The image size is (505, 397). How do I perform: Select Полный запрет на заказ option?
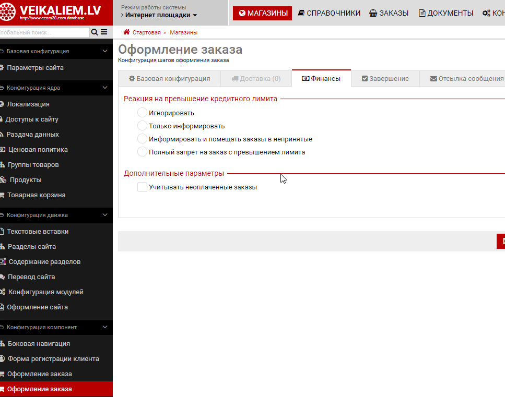(142, 152)
